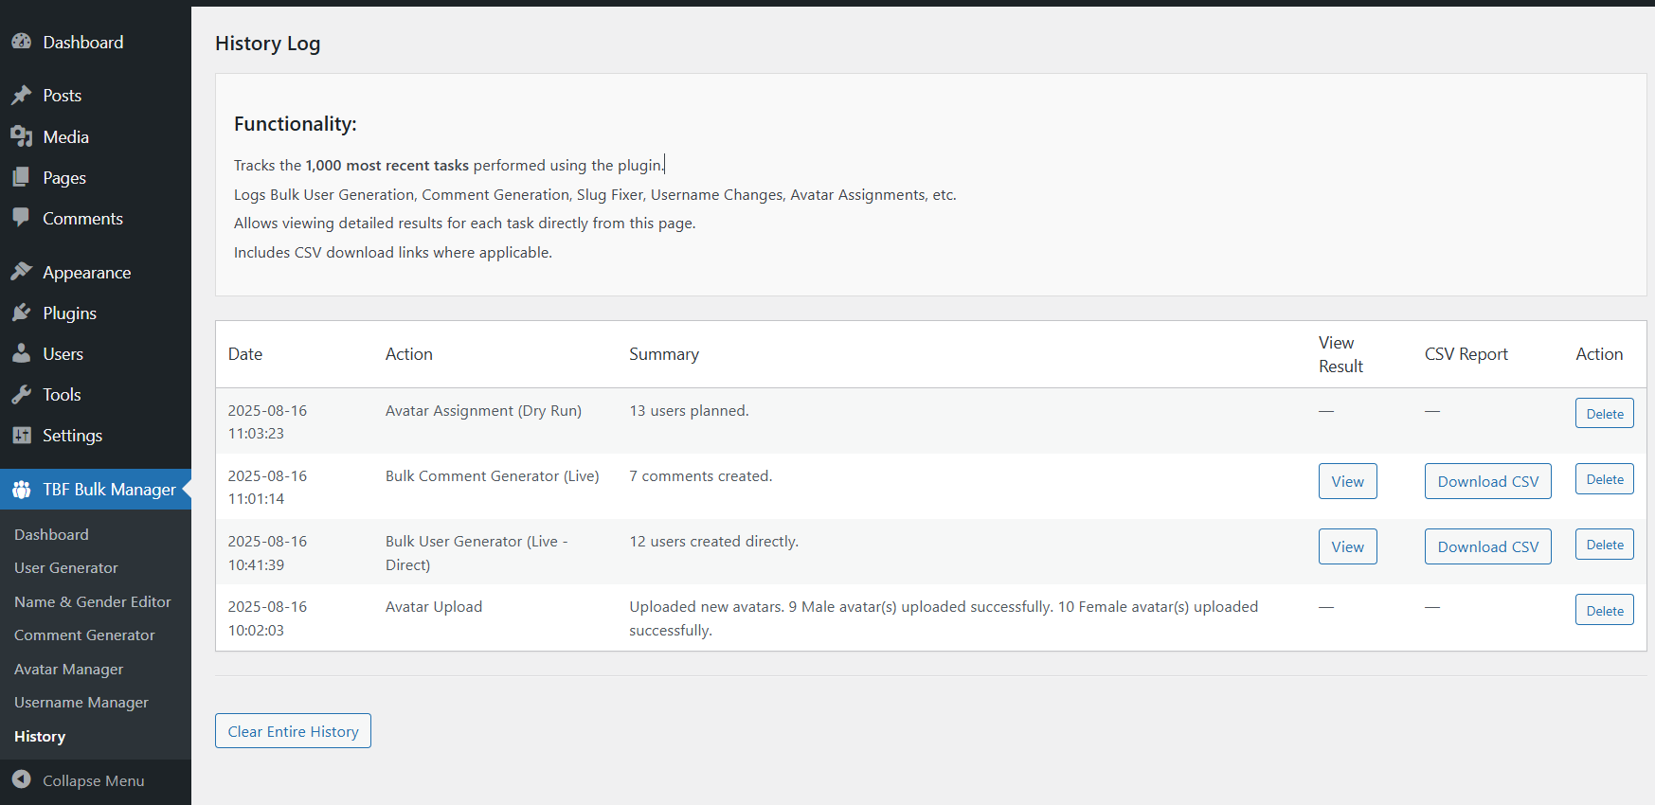Click the Settings sliders icon
This screenshot has height=805, width=1655.
click(x=21, y=436)
